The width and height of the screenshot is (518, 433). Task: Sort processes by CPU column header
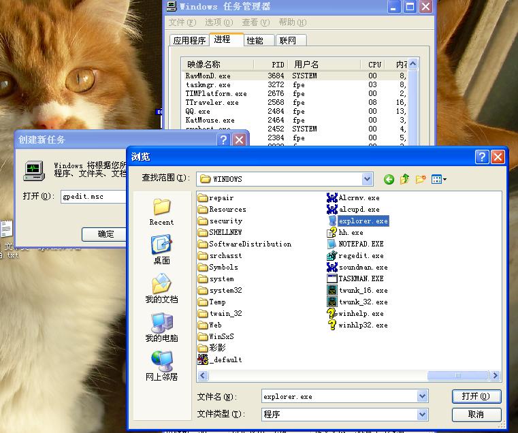click(374, 64)
